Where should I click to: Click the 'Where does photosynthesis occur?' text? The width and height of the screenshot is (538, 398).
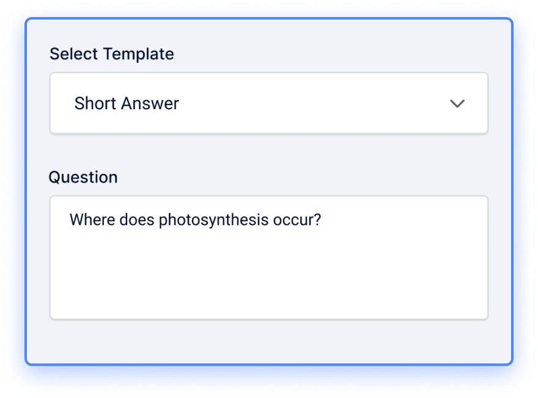tap(195, 220)
